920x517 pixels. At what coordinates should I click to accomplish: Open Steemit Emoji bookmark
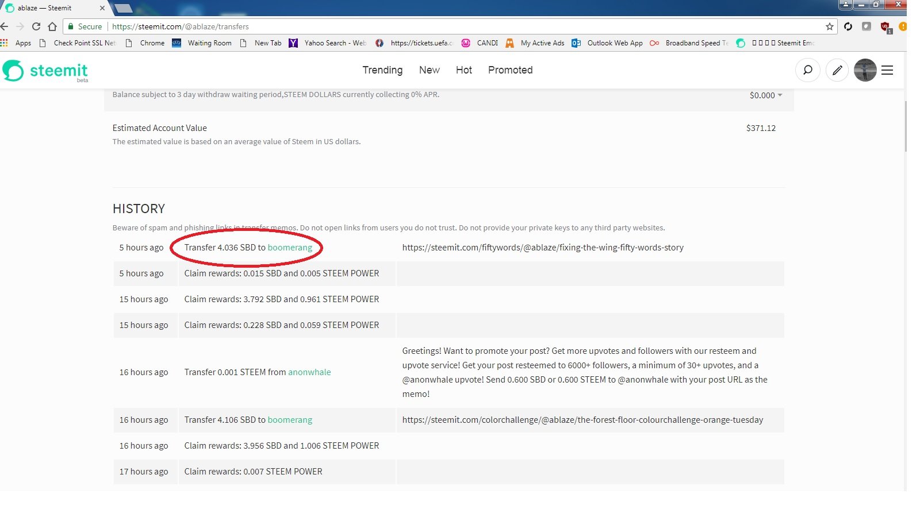coord(776,43)
